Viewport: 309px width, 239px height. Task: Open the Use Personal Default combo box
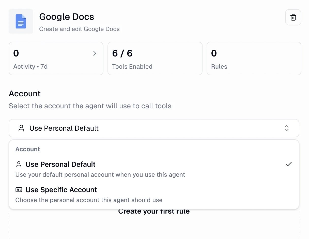154,128
